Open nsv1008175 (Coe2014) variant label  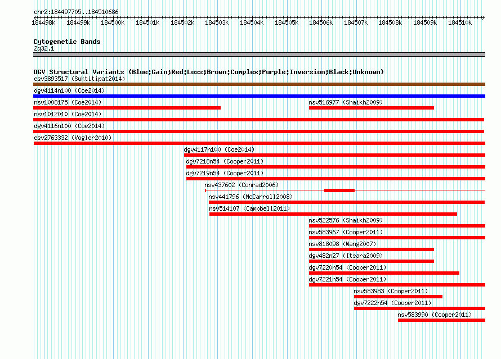click(x=68, y=102)
